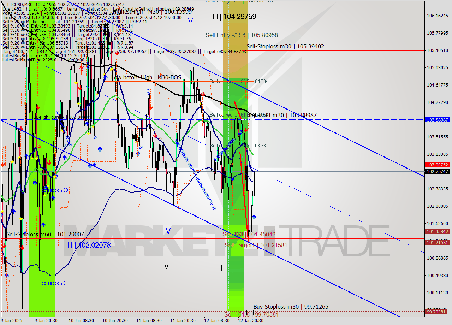Screen dimensions: 452x325
Task: Click the blue IV wave label
Action: coord(166,231)
